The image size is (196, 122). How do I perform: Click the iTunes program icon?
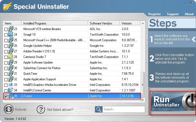coord(11,96)
